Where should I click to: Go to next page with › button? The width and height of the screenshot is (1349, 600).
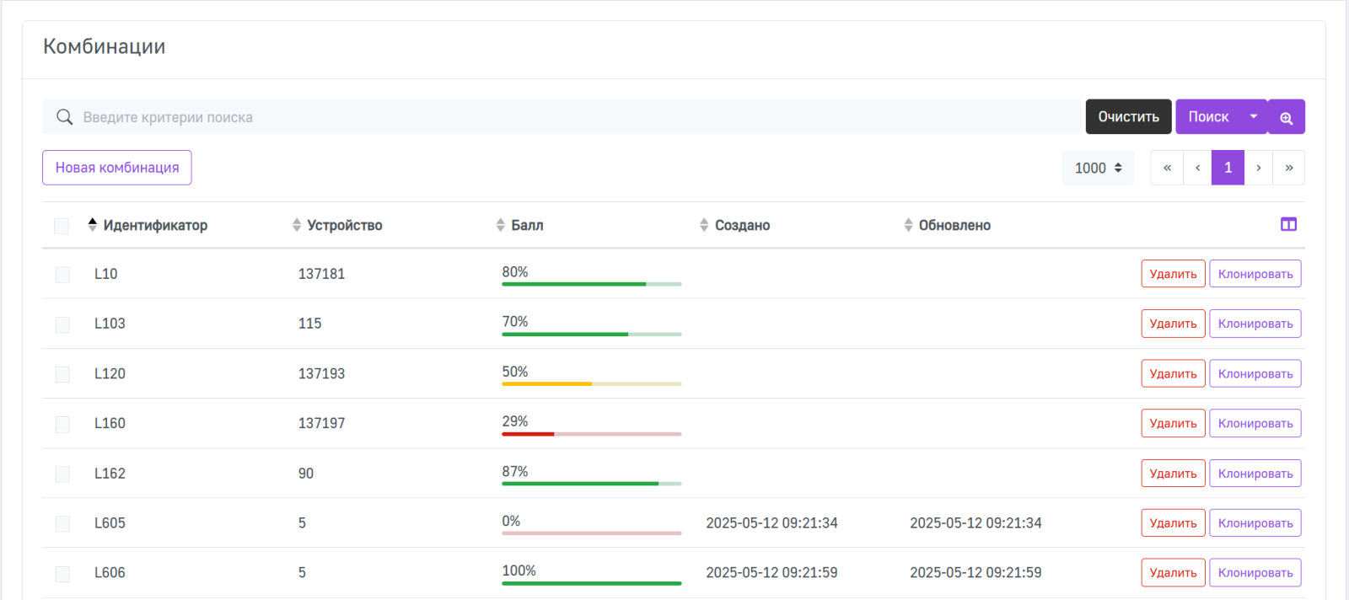(x=1259, y=168)
